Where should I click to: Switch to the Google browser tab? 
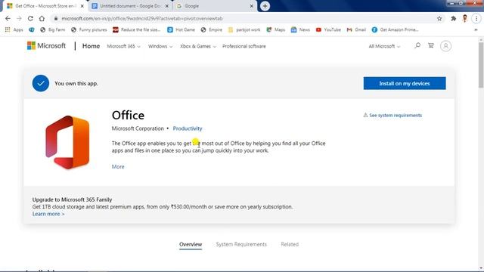[x=215, y=6]
